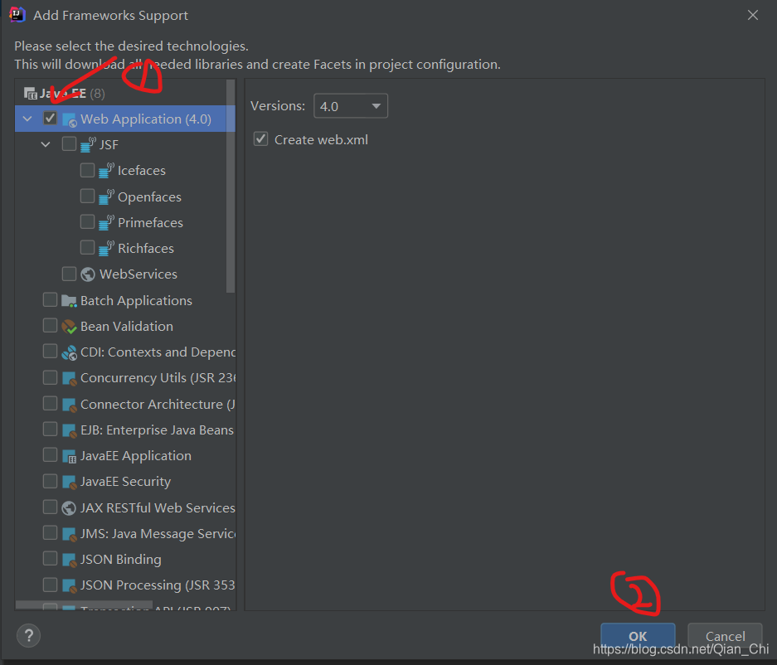Image resolution: width=777 pixels, height=665 pixels.
Task: Click the Bean Validation icon
Action: point(69,326)
